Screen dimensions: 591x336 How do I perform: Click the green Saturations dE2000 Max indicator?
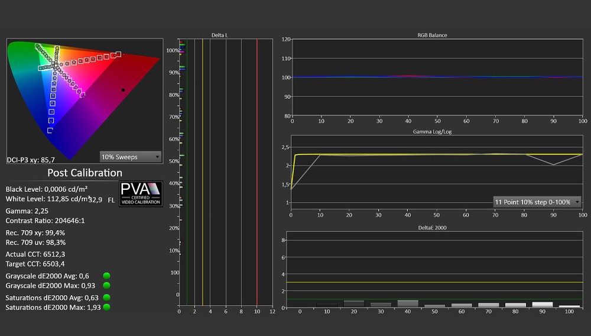[106, 307]
